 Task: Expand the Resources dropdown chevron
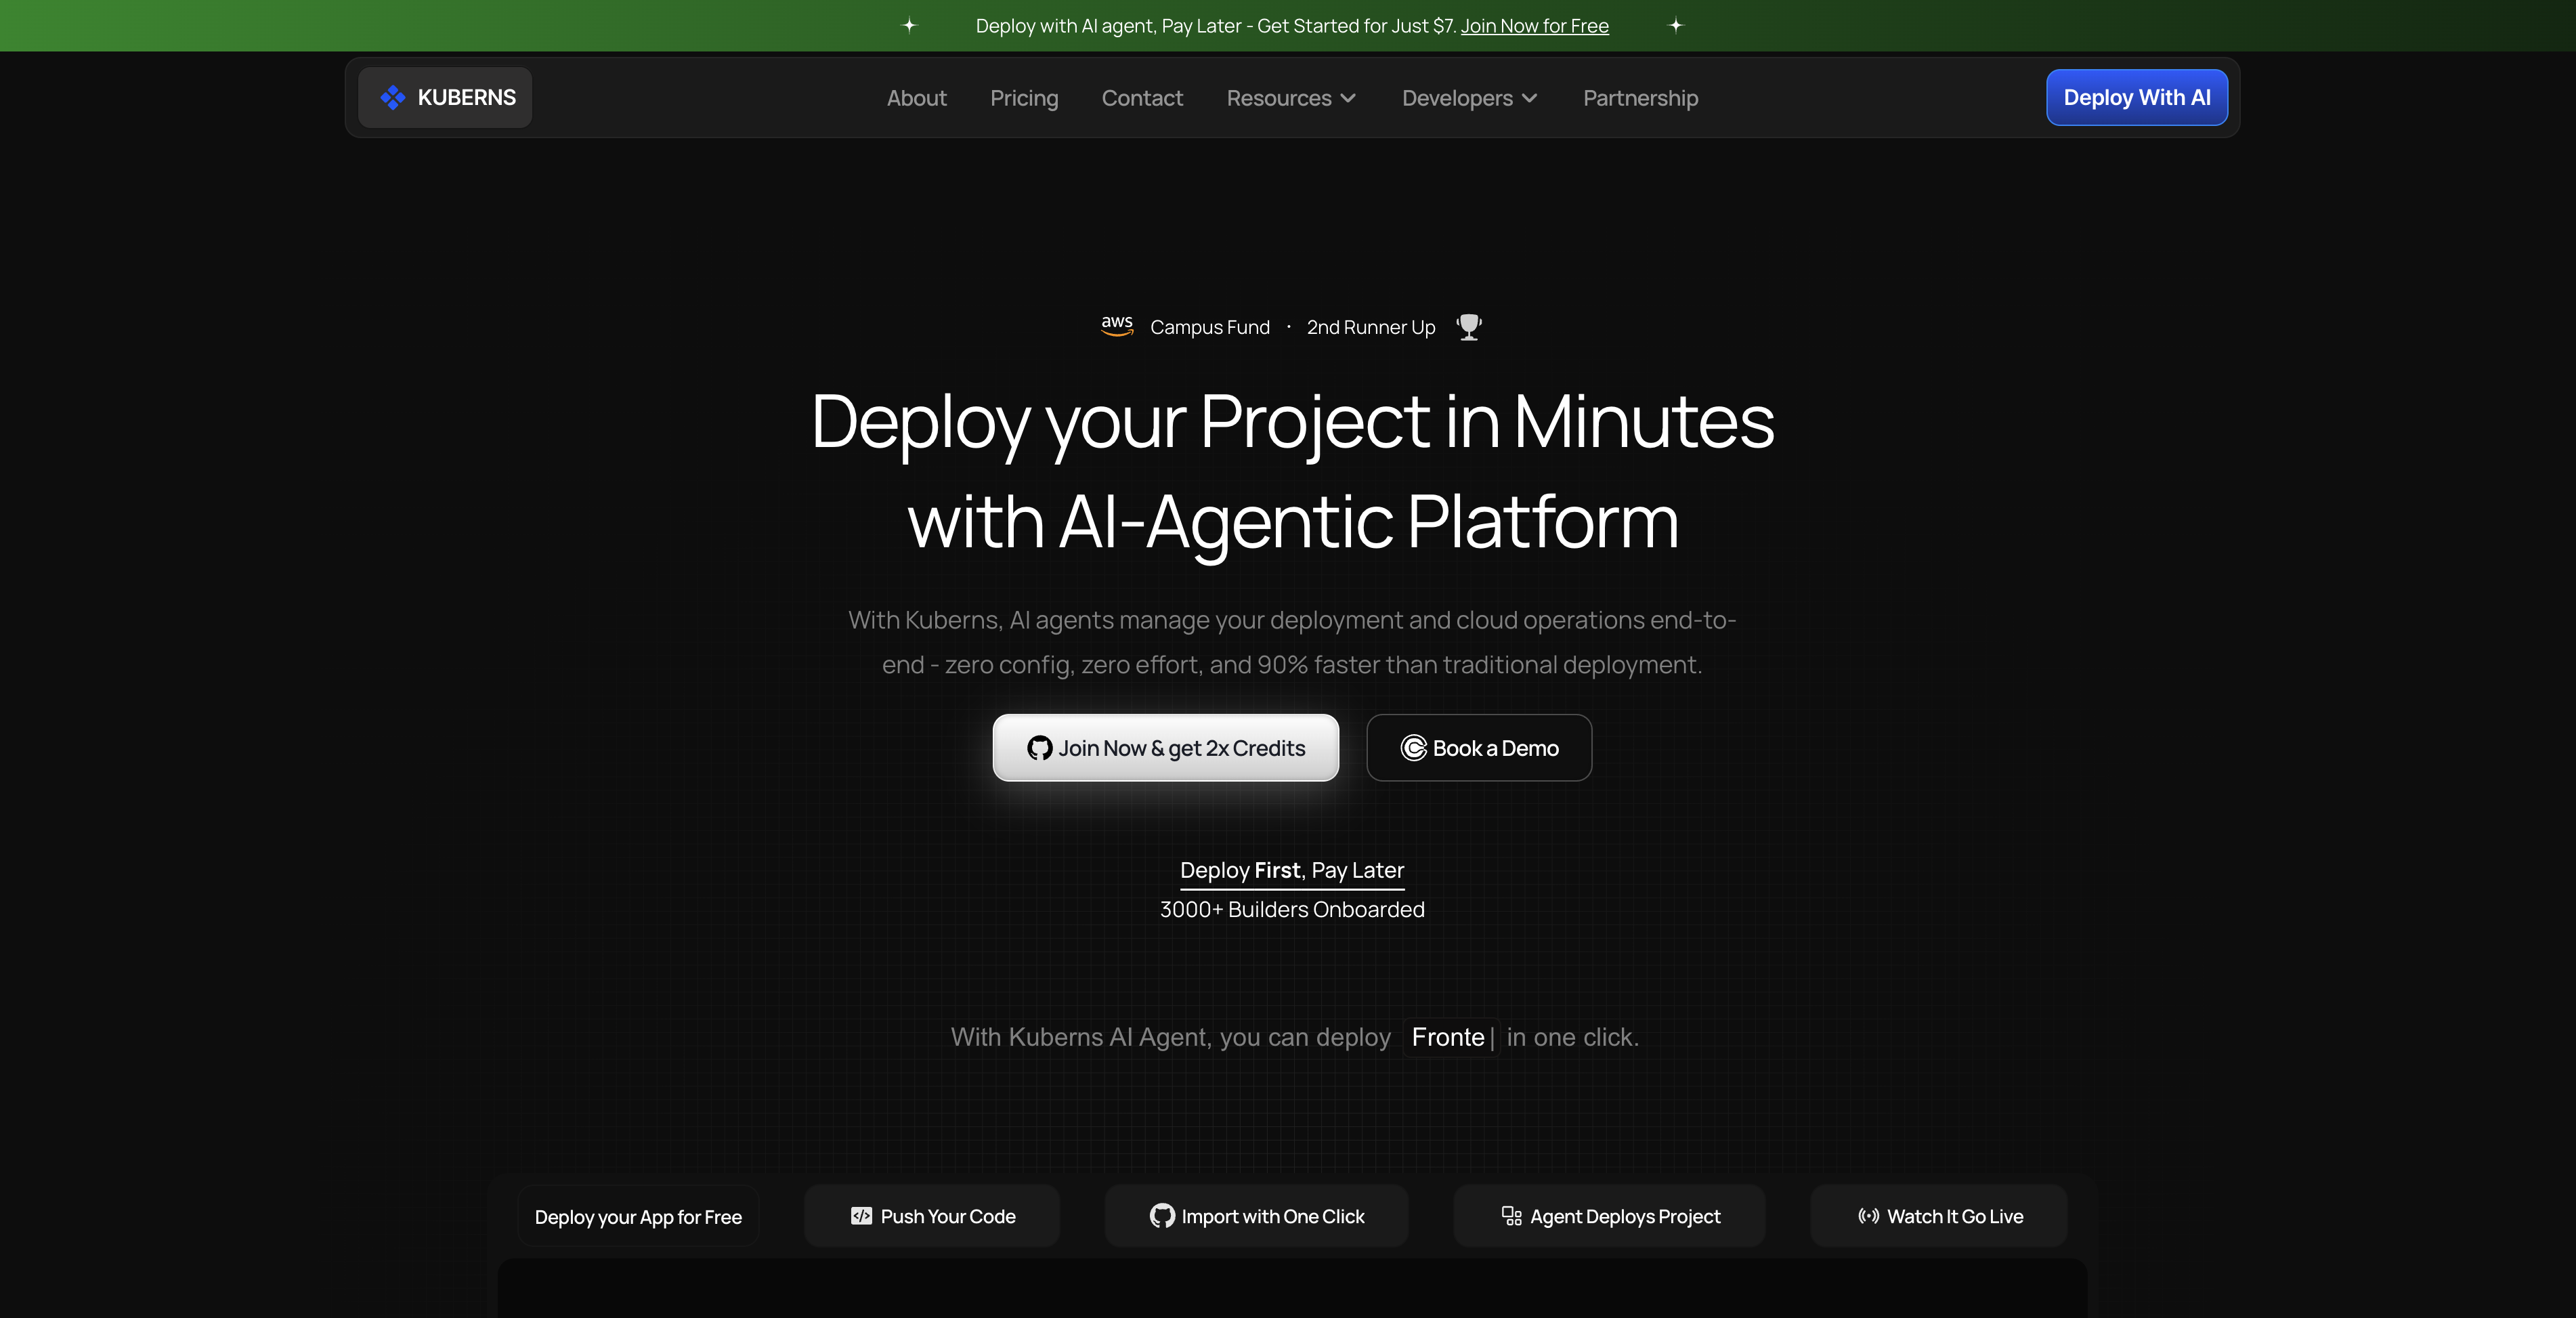pos(1348,98)
